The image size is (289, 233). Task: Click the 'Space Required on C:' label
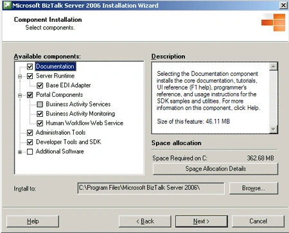[180, 158]
